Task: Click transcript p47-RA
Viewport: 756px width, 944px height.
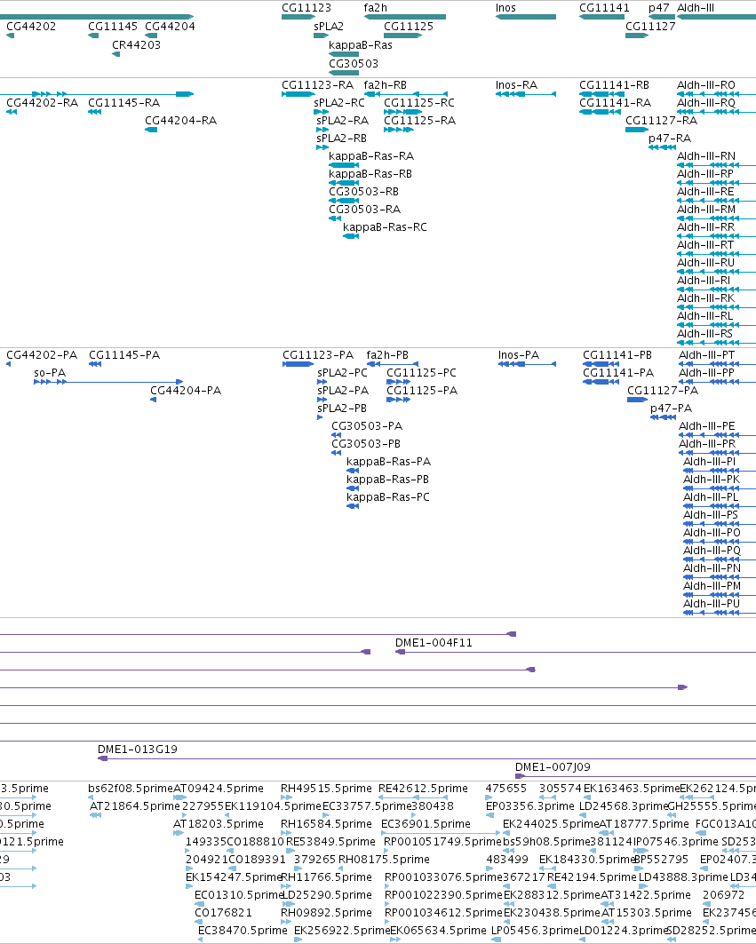Action: (670, 139)
